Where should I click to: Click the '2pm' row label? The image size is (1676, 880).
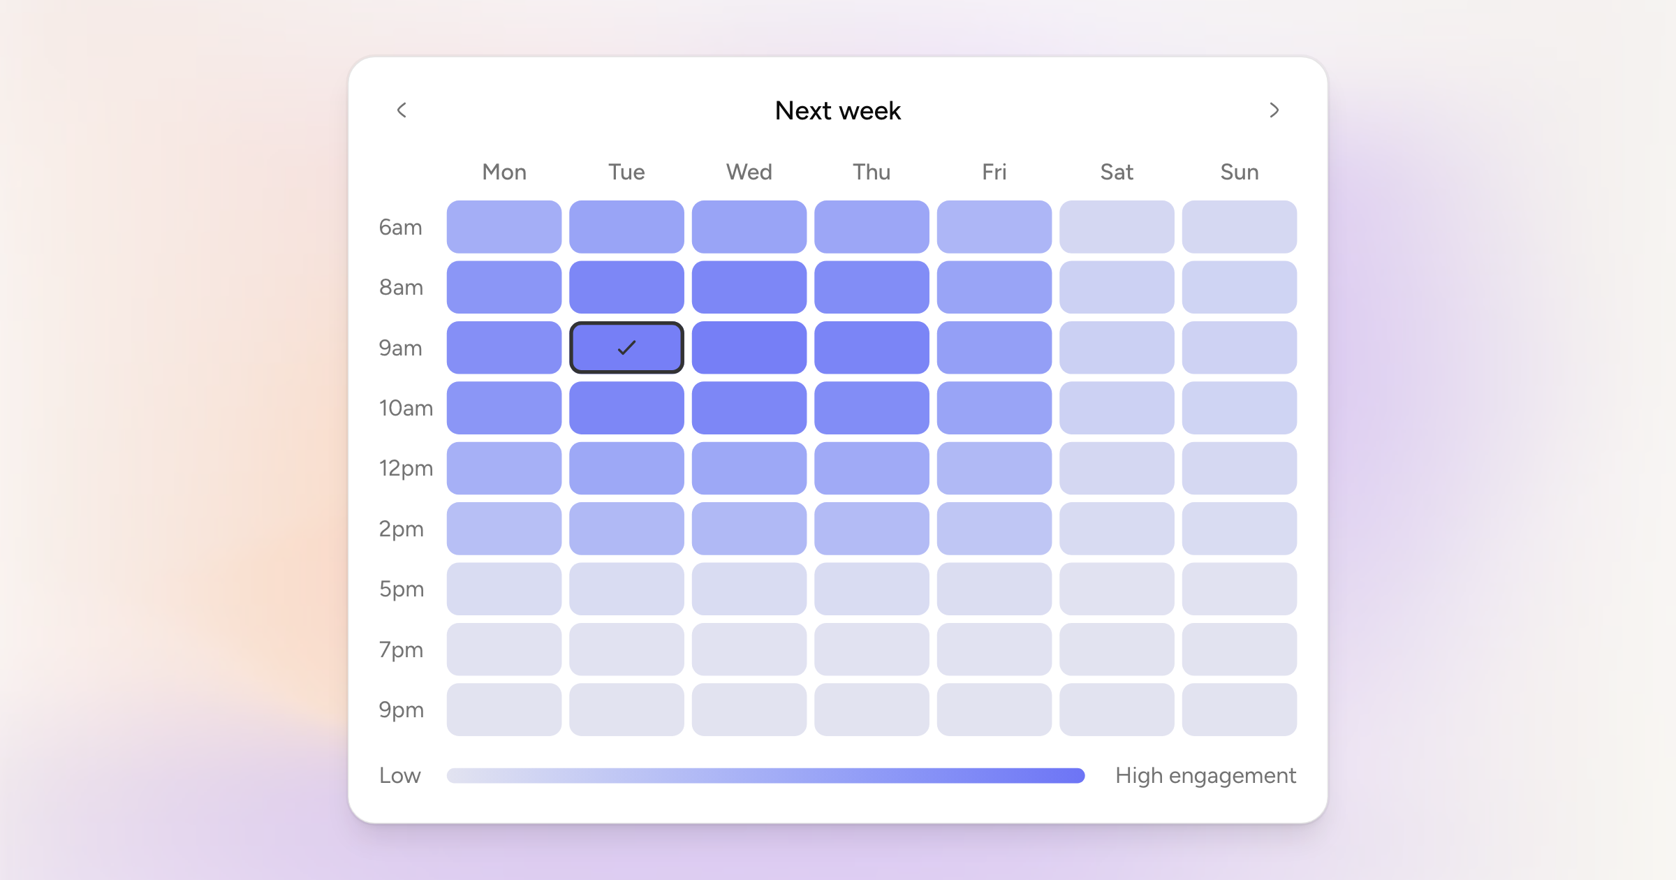click(x=401, y=529)
